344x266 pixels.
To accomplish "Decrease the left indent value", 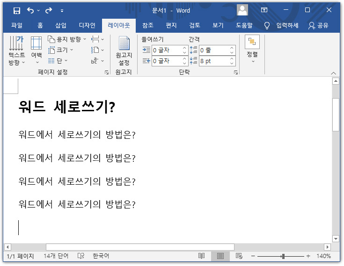I will (184, 52).
